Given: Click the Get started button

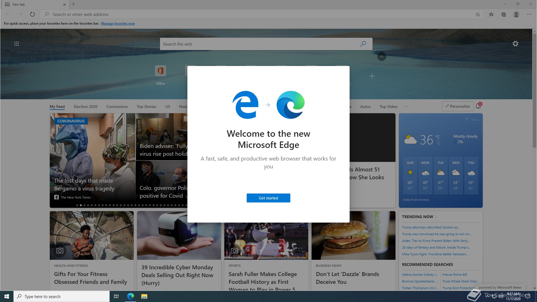Looking at the screenshot, I should pos(268,198).
